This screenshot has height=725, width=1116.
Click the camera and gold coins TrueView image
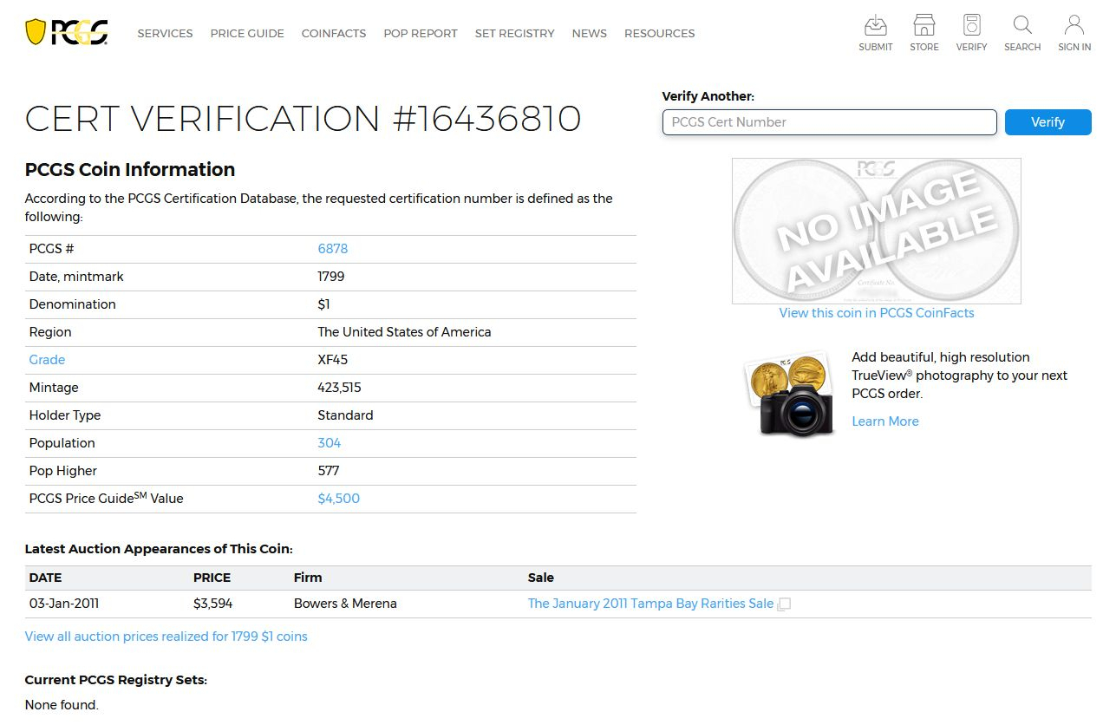tap(790, 395)
